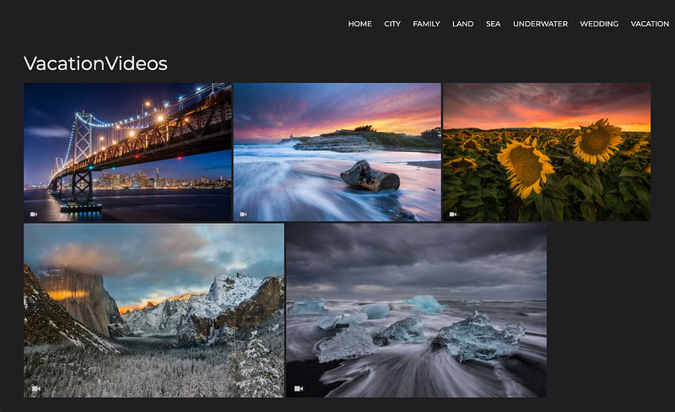
Task: Open the night bridge video thumbnail
Action: point(127,152)
